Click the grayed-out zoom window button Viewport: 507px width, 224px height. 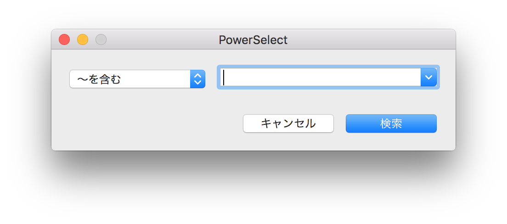[x=101, y=40]
